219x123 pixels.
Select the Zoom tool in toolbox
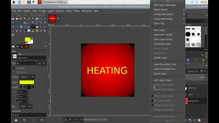(x=13, y=23)
